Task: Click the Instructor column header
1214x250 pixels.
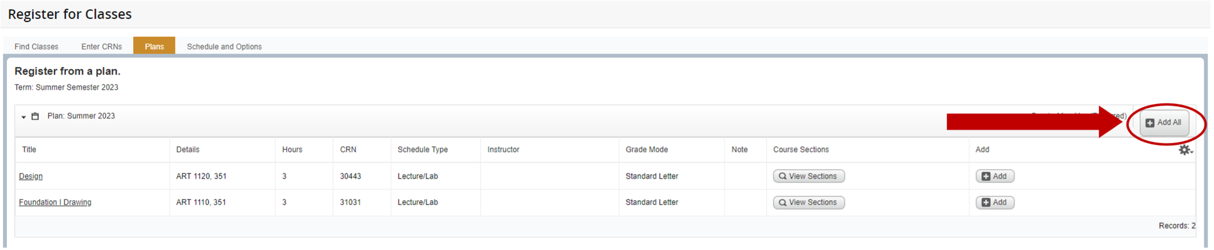Action: pos(503,150)
